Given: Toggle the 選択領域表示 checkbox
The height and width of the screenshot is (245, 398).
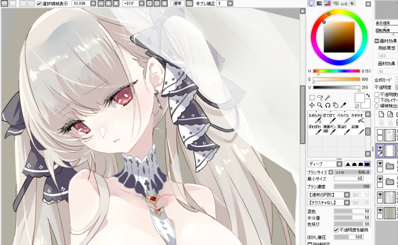Looking at the screenshot, I should pos(39,4).
